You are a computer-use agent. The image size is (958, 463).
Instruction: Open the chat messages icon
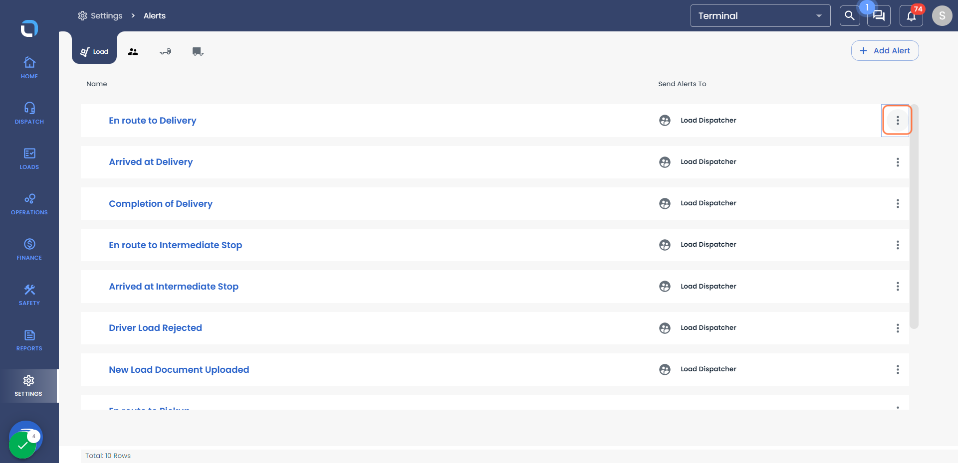[x=879, y=16]
